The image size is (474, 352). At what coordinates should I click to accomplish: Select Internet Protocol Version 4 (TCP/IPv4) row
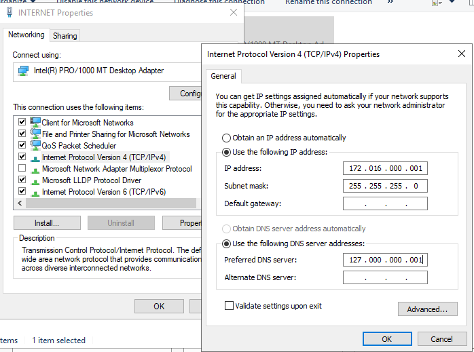104,157
